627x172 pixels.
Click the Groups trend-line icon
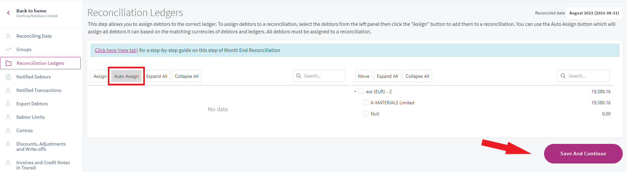(x=8, y=49)
